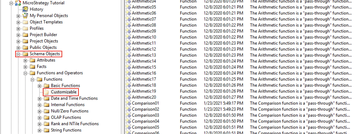The image size is (362, 134).
Task: Expand the OLAP Functions node
Action: (x=40, y=118)
